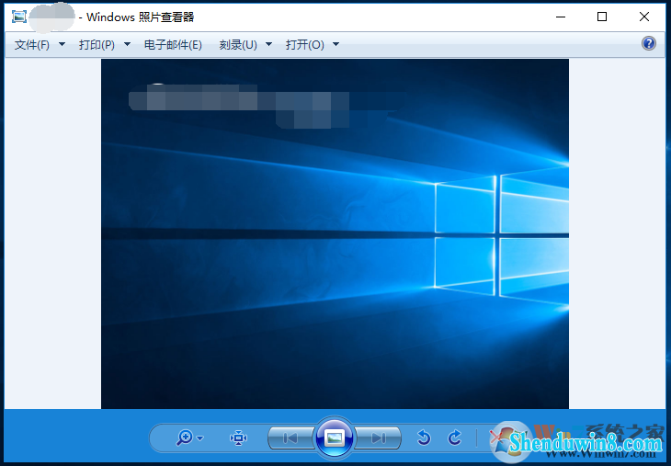Maximize the photo viewer window

point(602,17)
